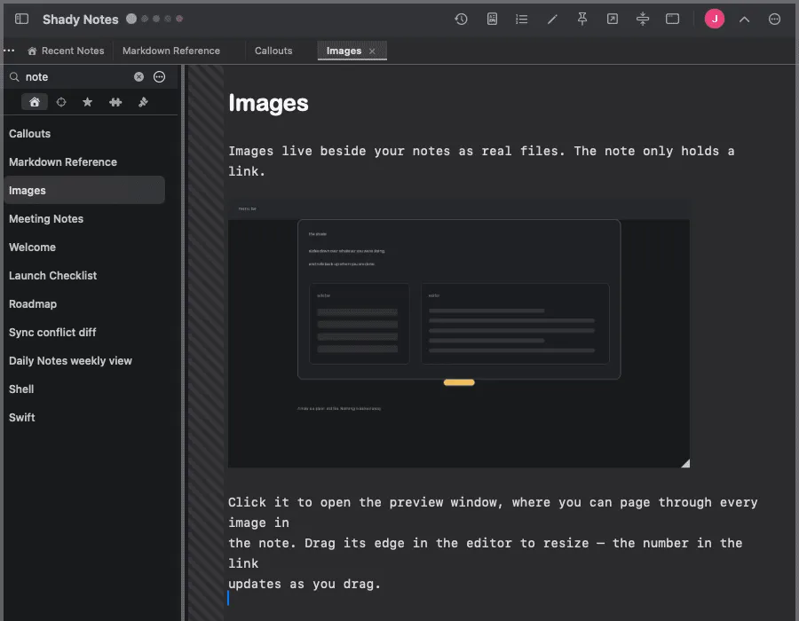799x621 pixels.
Task: Open note in new window arrow icon
Action: pos(612,20)
